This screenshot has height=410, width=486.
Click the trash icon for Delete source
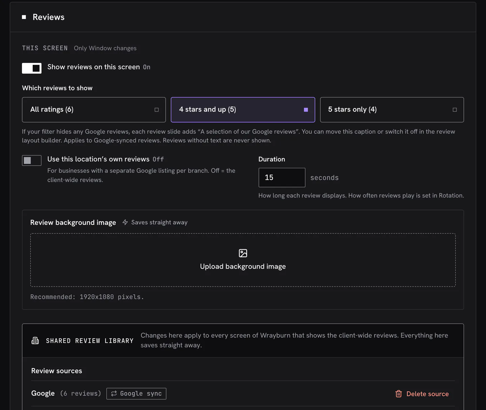click(399, 394)
